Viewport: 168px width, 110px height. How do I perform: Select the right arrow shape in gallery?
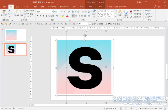113,14
